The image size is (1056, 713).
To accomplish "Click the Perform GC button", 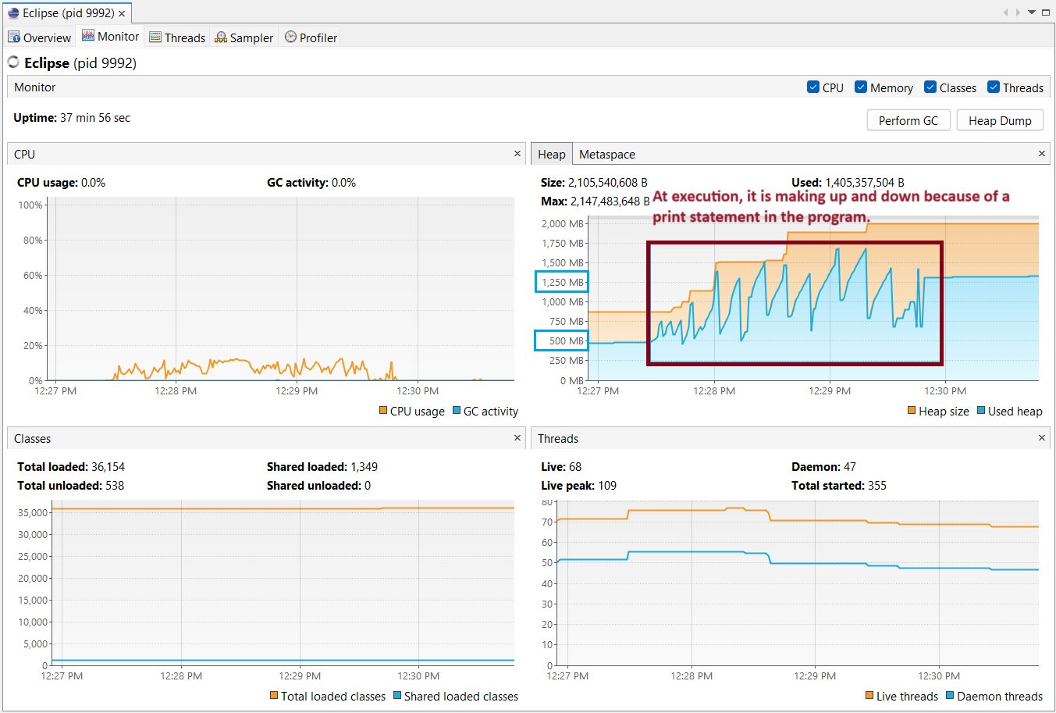I will (x=908, y=120).
